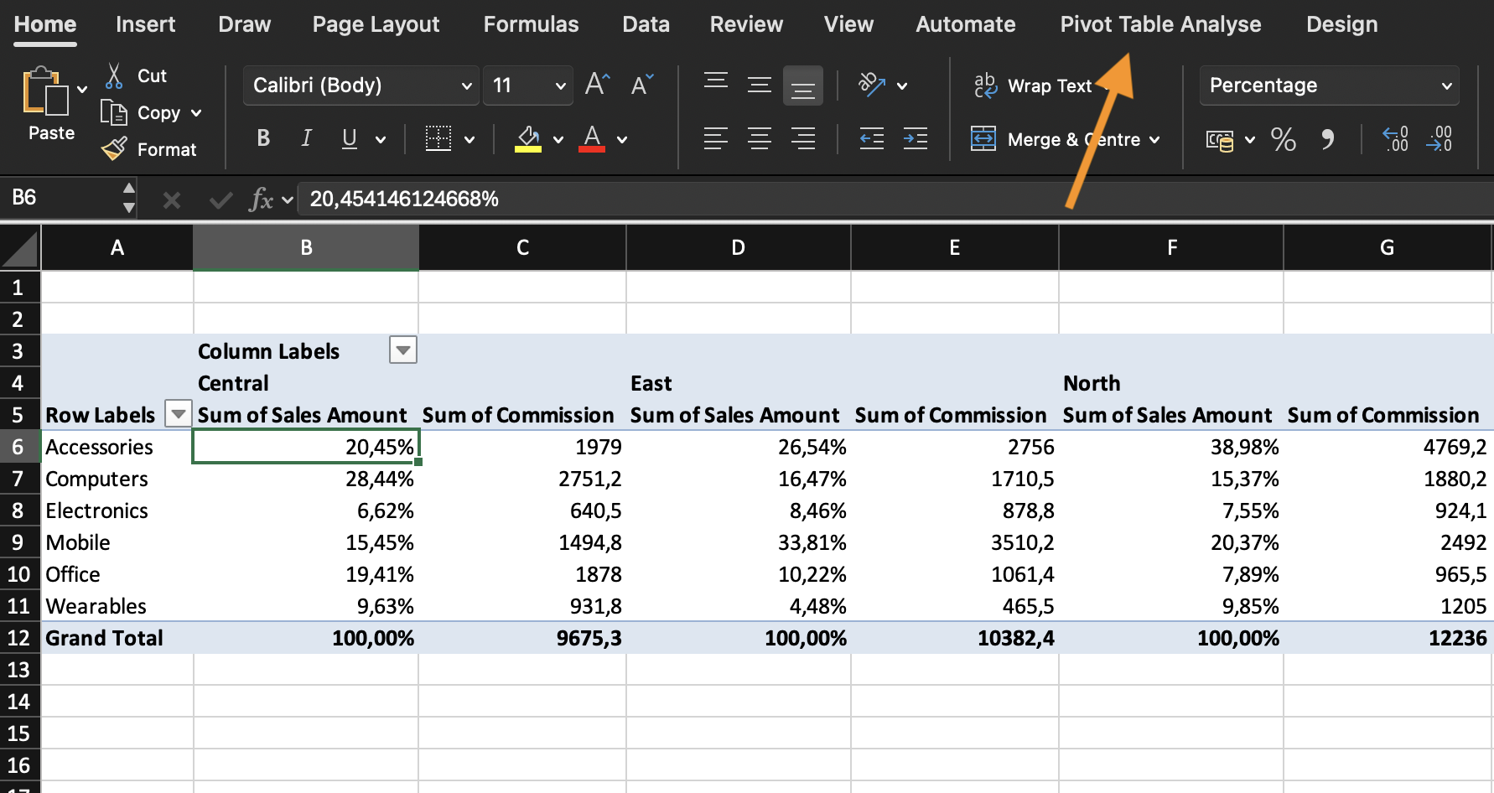Click the Paste clipboard icon
The height and width of the screenshot is (793, 1494).
click(45, 91)
